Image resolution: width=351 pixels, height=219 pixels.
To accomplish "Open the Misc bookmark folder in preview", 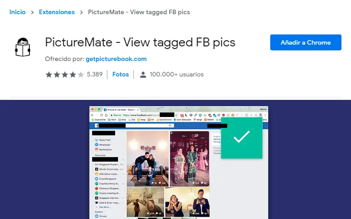I will pos(122,120).
